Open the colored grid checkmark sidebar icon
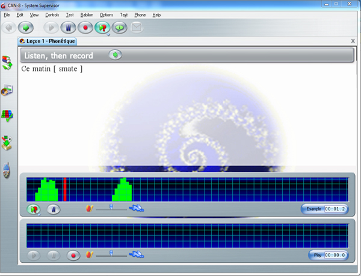Screen dimensions: 361x276 point(7,115)
